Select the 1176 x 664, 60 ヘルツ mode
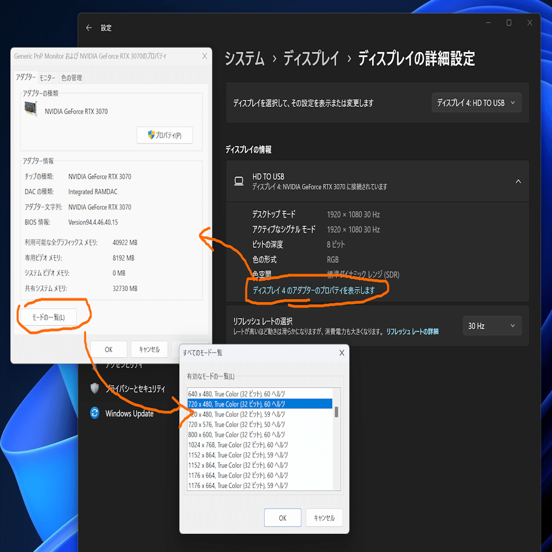 [260, 475]
